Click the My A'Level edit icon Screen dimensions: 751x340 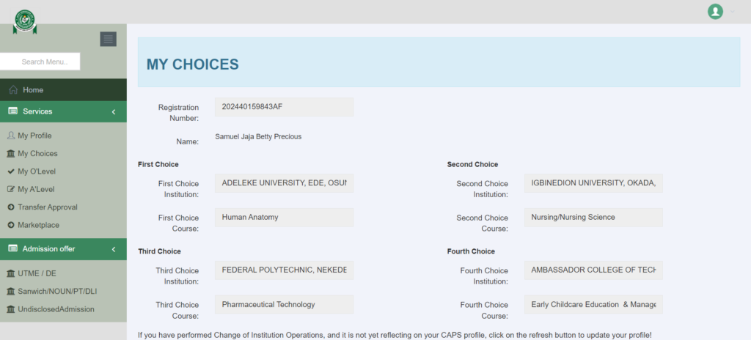(11, 189)
